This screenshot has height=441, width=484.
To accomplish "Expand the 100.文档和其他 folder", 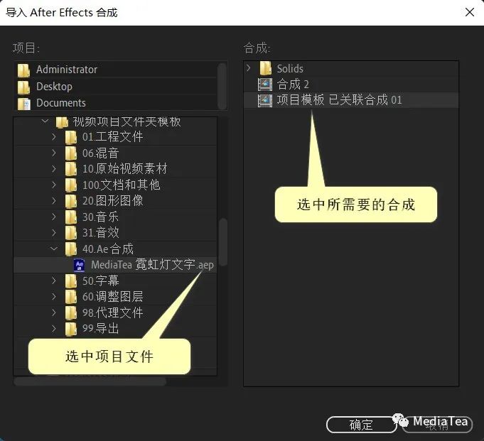I will coord(54,185).
